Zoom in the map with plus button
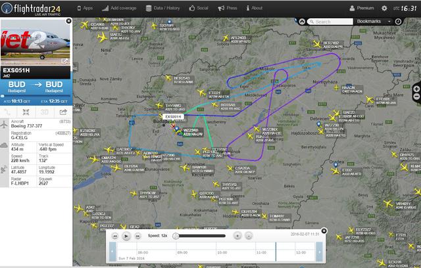Image resolution: width=421 pixels, height=268 pixels. [416, 89]
